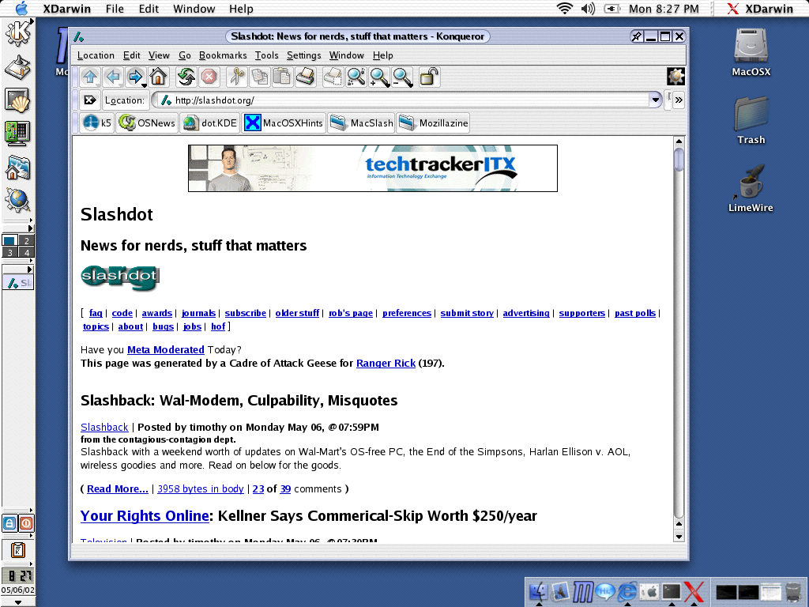Open the Settings menu in Konqueror
Image resolution: width=809 pixels, height=607 pixels.
click(x=304, y=55)
